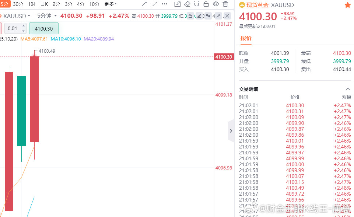Viewport: 354px width, 217px height.
Task: Click the side panel expand arrow
Action: [x=231, y=130]
